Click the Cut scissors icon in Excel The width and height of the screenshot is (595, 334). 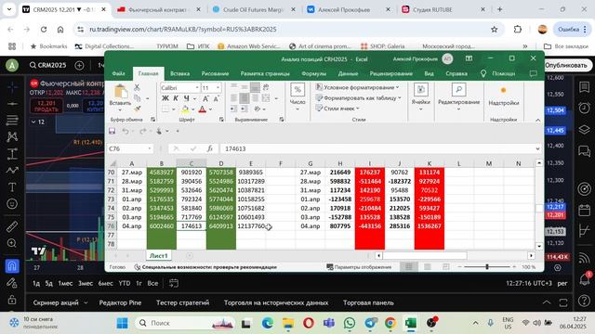(137, 87)
